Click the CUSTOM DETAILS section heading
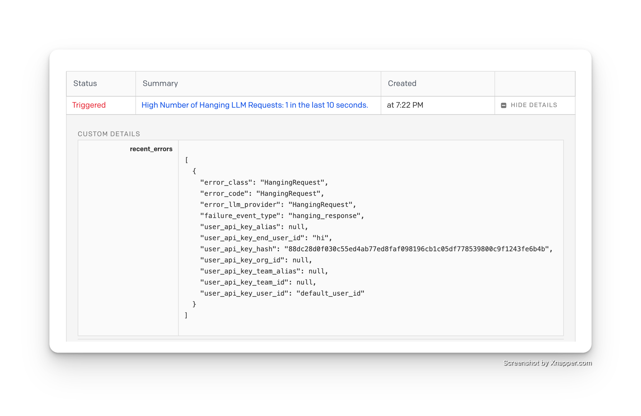Image resolution: width=641 pixels, height=416 pixels. [x=109, y=134]
